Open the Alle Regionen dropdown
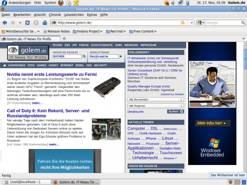Image resolution: width=247 pixels, height=185 pixels. coord(156,106)
